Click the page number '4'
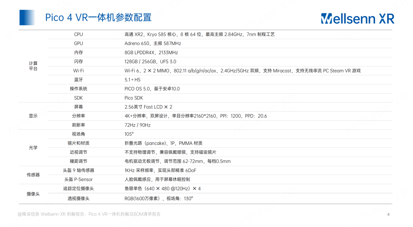 pos(388,214)
